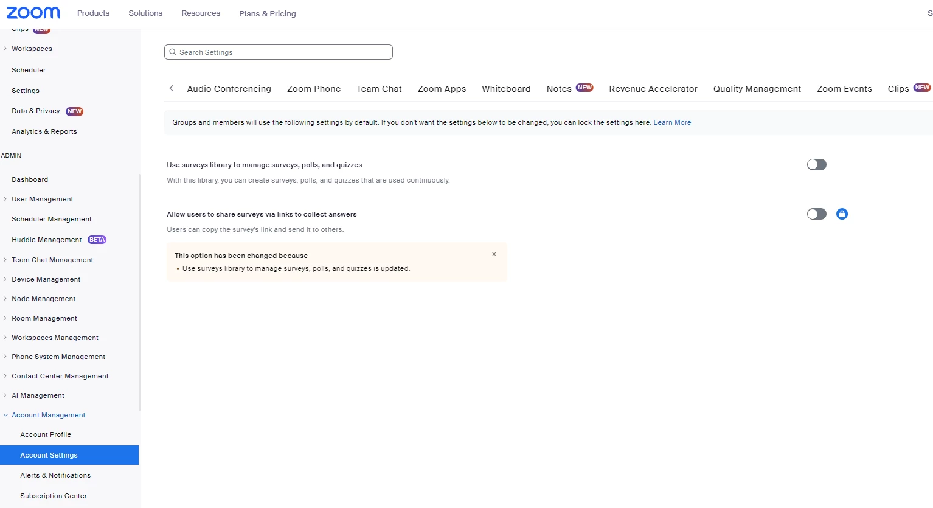Viewport: 933px width, 508px height.
Task: Open Products menu in top navigation
Action: [93, 13]
